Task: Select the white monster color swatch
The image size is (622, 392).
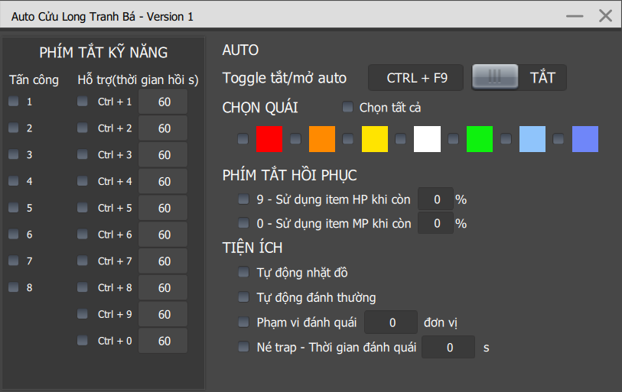Action: point(427,139)
